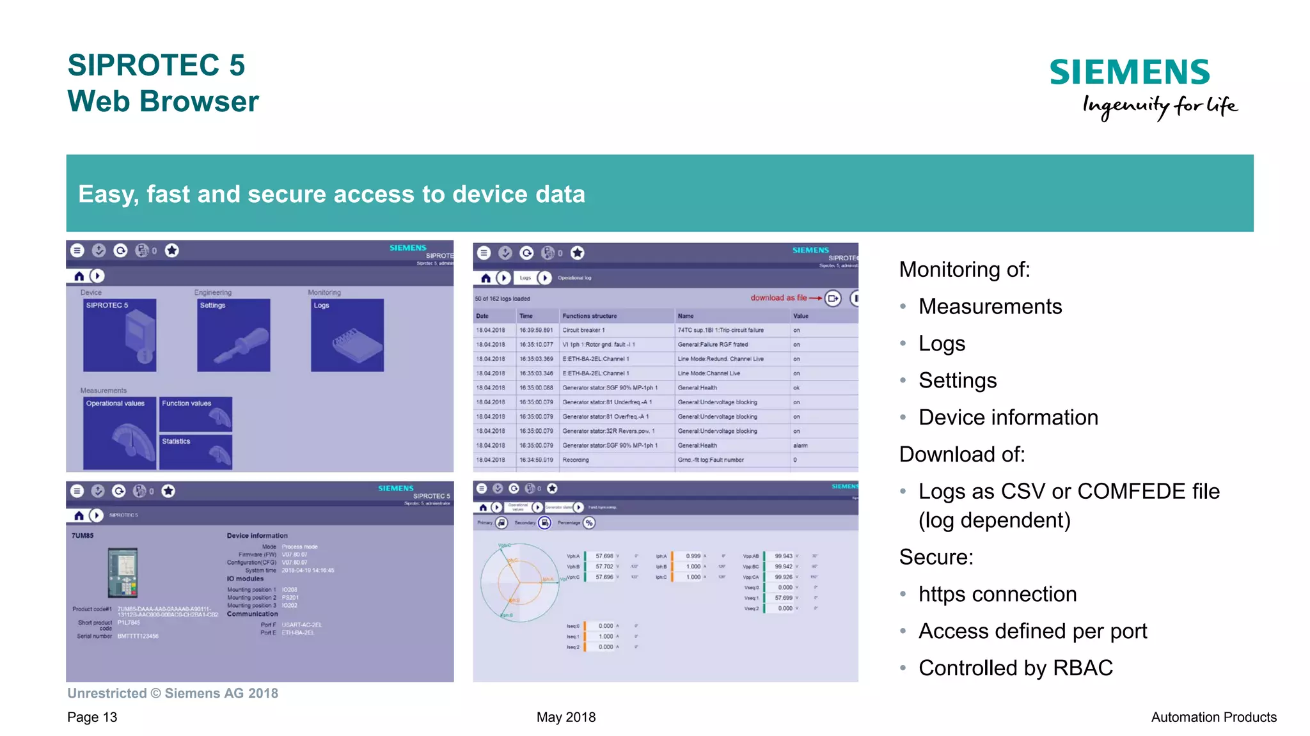Image resolution: width=1310 pixels, height=736 pixels.
Task: Expand arrow after Operational values breadcrumb
Action: click(x=537, y=508)
